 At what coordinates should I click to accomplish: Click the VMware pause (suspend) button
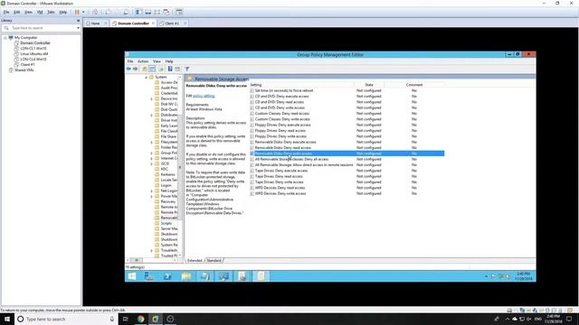[x=77, y=12]
